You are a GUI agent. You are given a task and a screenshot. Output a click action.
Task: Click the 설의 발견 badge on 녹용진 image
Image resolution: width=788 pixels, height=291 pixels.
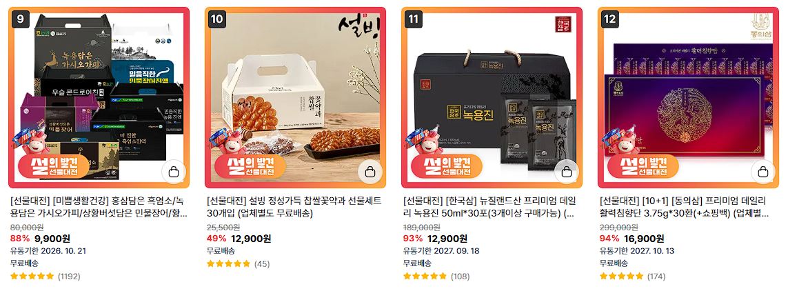coord(446,167)
